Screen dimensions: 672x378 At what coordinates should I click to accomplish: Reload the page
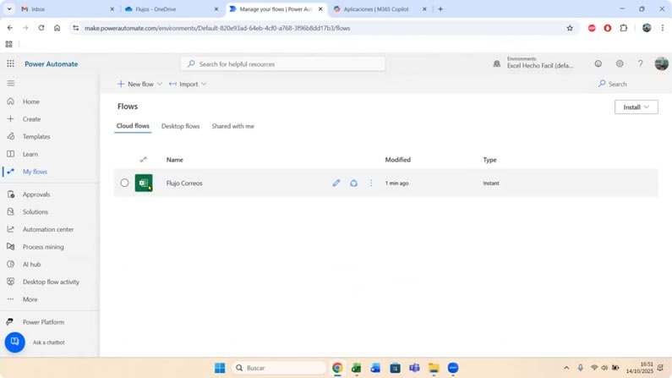point(41,28)
